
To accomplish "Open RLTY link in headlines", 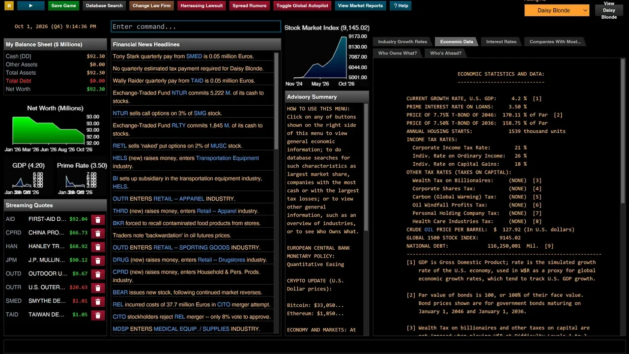I will click(x=179, y=125).
